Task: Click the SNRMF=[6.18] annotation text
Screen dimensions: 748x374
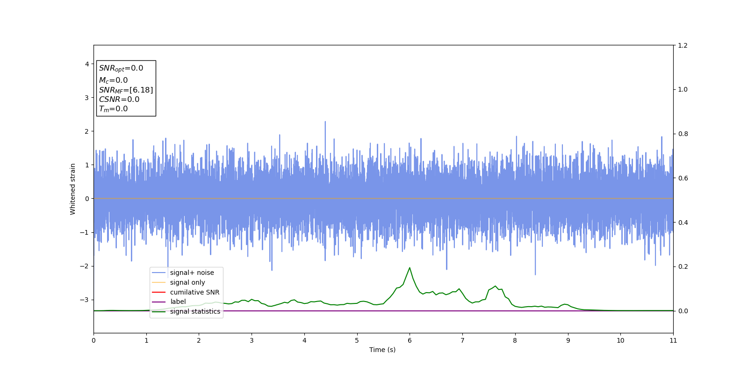Action: 126,90
